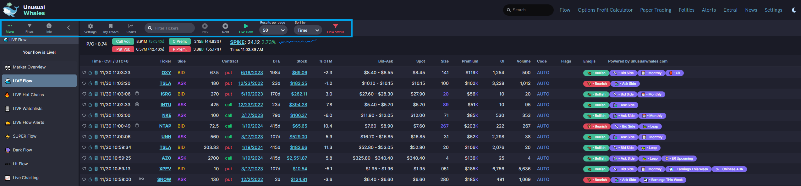Viewport: 801px width, 186px height.
Task: Open the Results per page dropdown
Action: pyautogui.click(x=273, y=30)
